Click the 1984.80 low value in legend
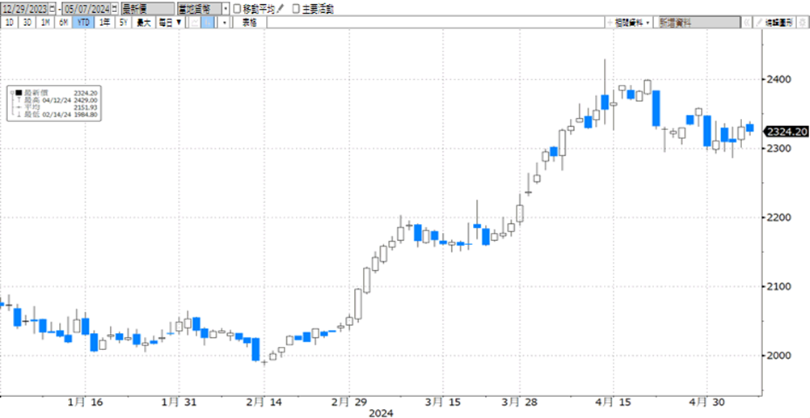The image size is (810, 418). click(x=85, y=115)
